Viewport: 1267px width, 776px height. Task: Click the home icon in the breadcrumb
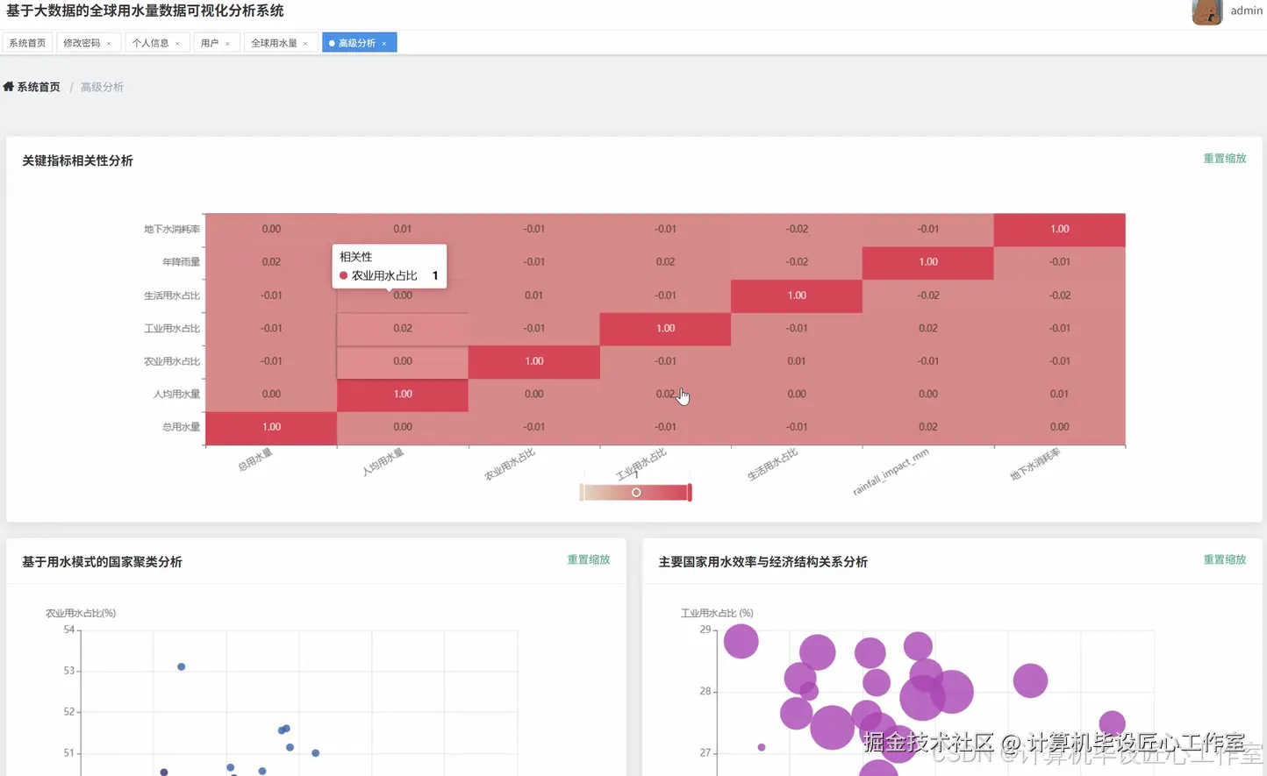9,87
